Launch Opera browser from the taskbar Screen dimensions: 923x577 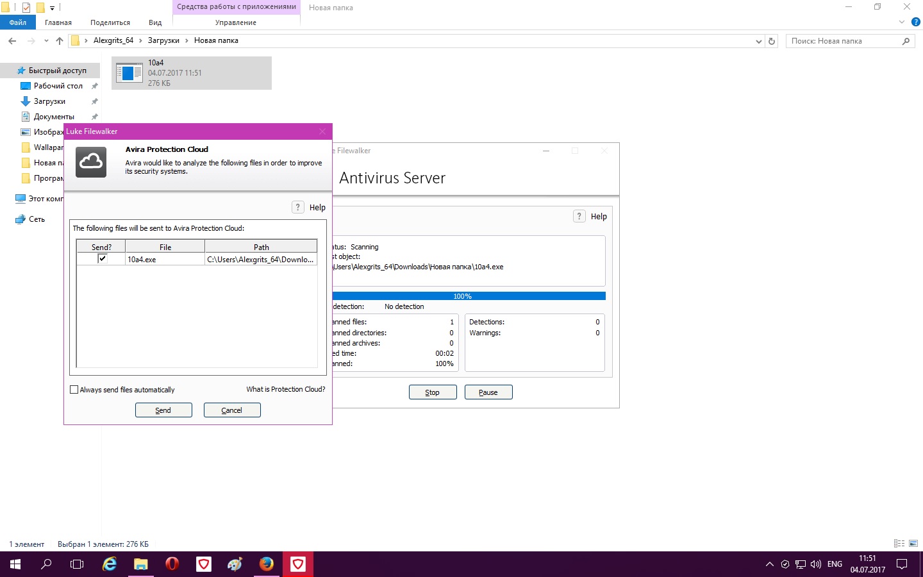172,564
